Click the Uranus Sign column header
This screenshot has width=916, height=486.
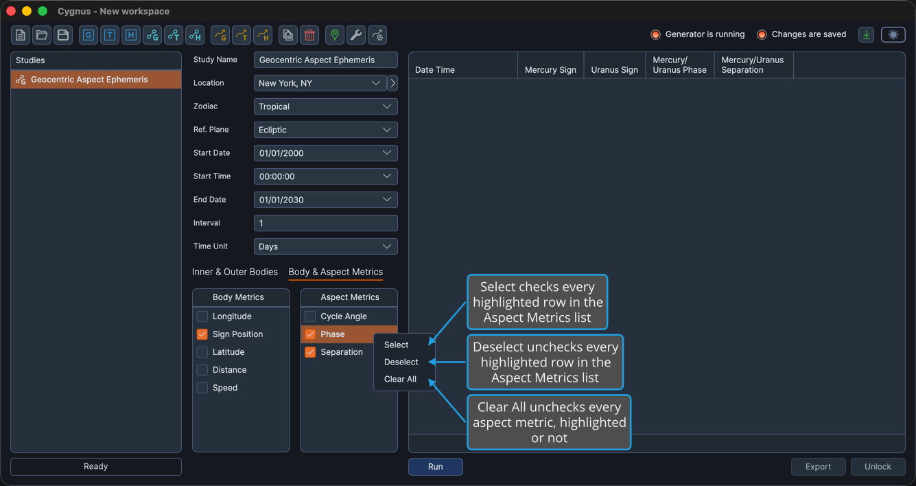[615, 66]
